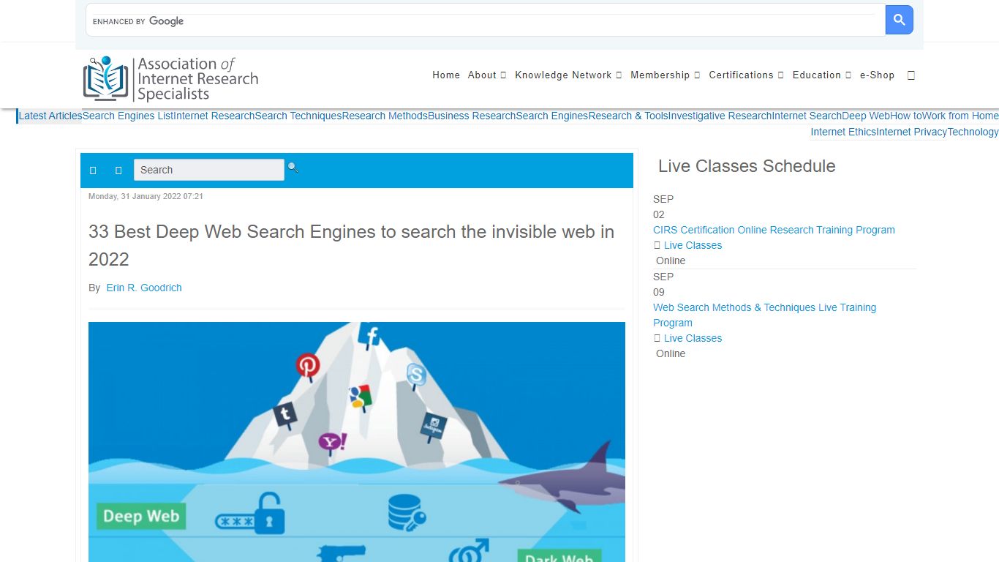The width and height of the screenshot is (999, 562).
Task: Open the Internet Ethics category
Action: pyautogui.click(x=843, y=132)
